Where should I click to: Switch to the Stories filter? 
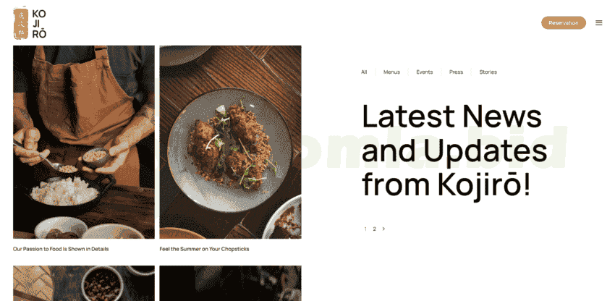pos(488,72)
